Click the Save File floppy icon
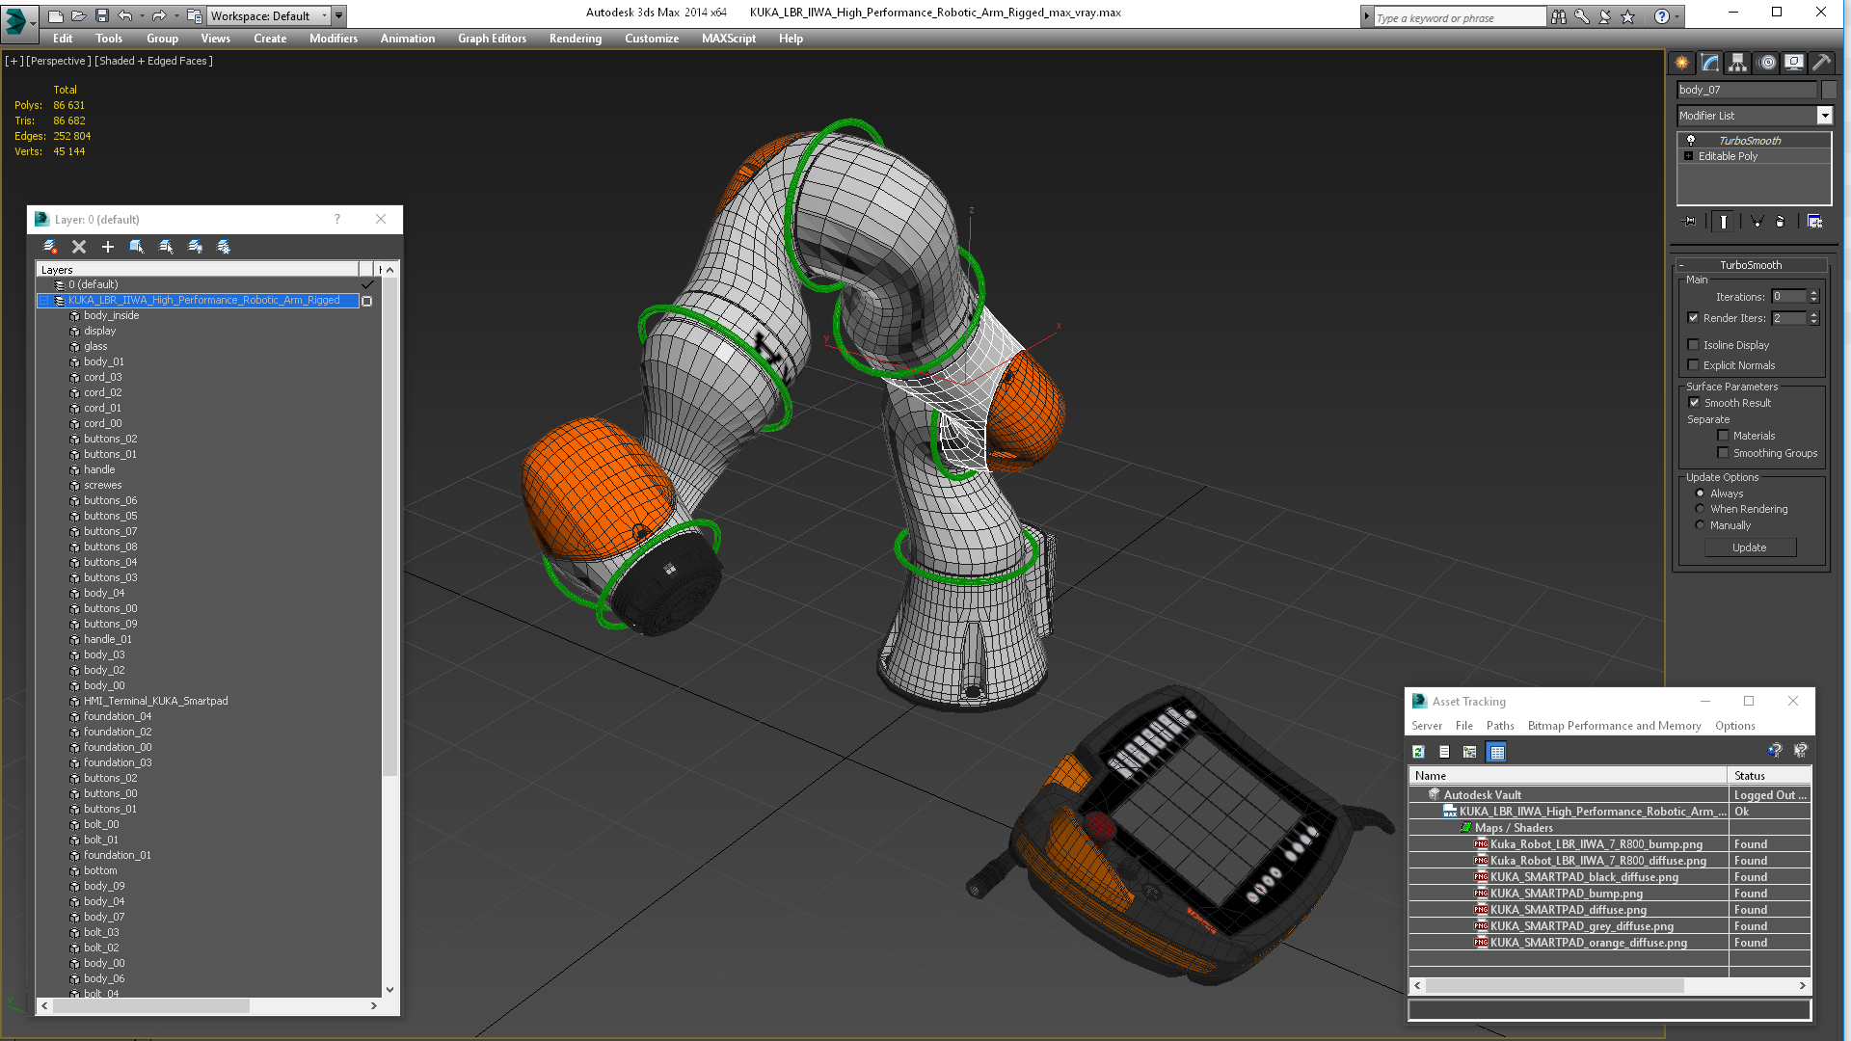Screen dimensions: 1851x1041 click(101, 15)
